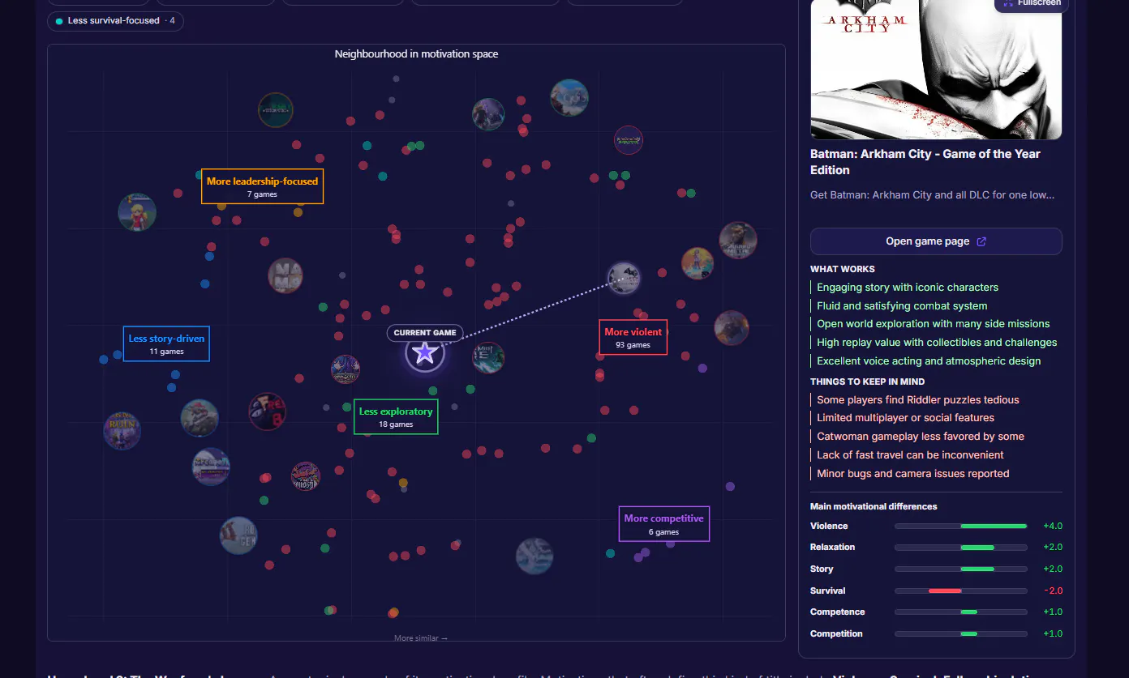The image size is (1129, 678).
Task: Select the More competitive cluster label
Action: click(664, 523)
